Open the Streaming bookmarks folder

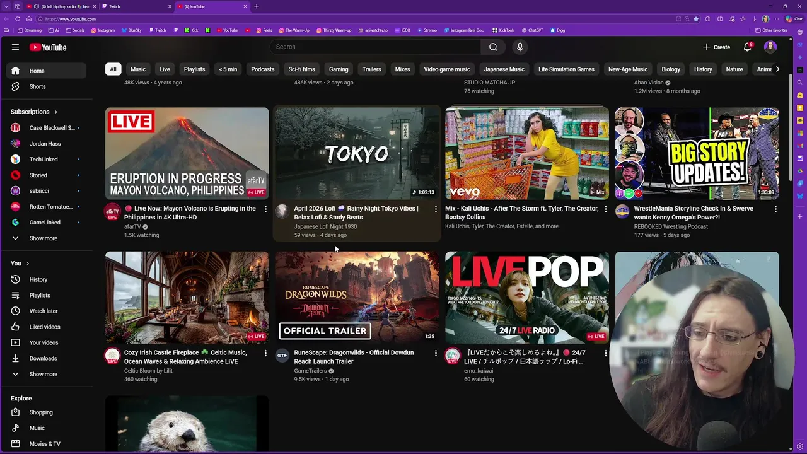(29, 30)
